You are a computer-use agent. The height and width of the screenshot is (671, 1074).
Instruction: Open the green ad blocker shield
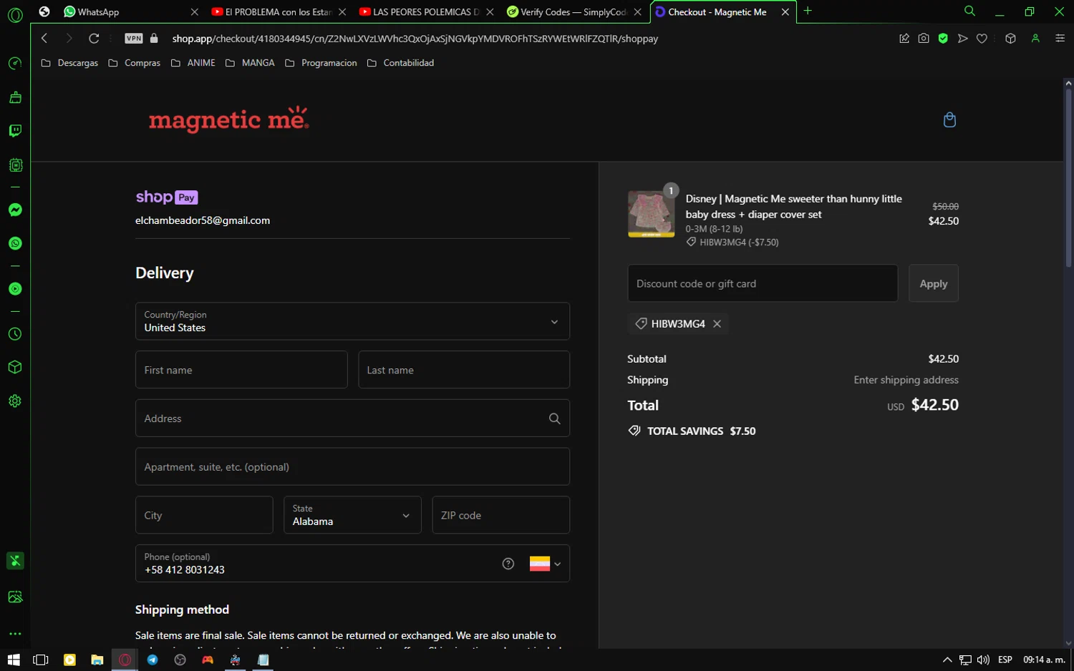coord(943,39)
